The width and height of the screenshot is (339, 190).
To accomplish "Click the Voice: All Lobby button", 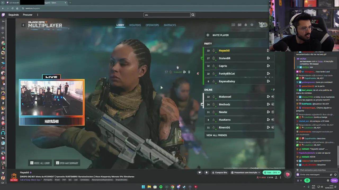I will coord(40,163).
